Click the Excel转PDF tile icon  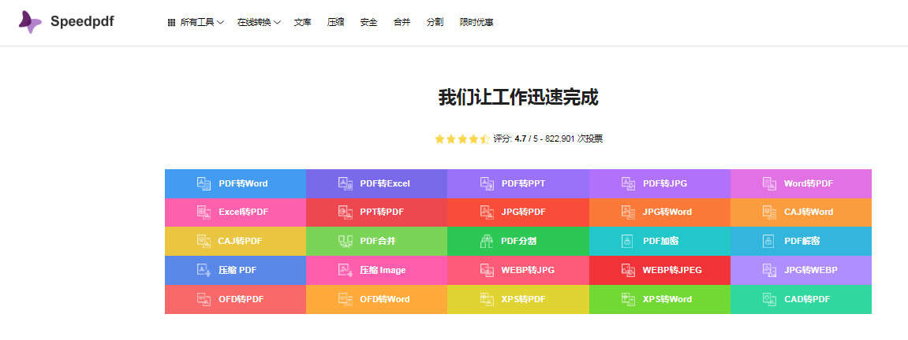coord(204,212)
